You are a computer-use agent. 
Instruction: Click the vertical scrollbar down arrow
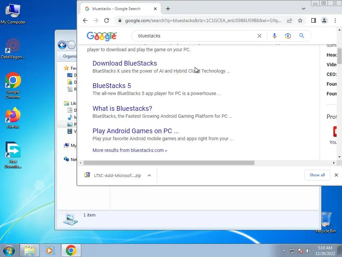(339, 157)
